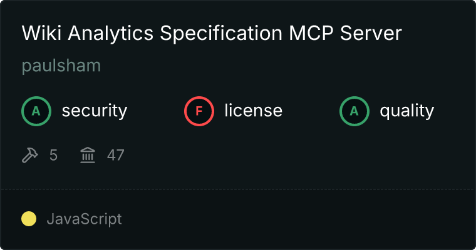Click the tools count number 5
The height and width of the screenshot is (250, 476).
pyautogui.click(x=54, y=155)
